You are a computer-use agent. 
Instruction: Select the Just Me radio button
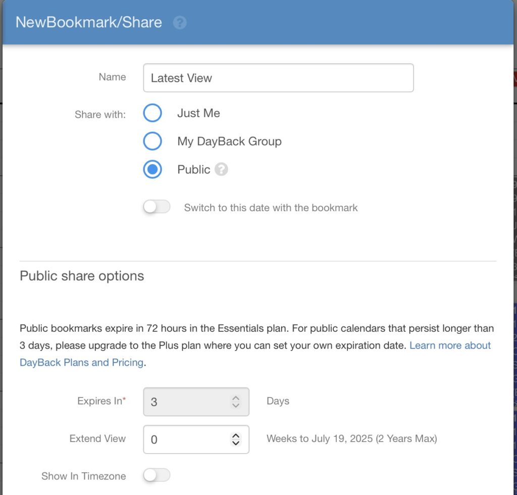click(x=152, y=113)
